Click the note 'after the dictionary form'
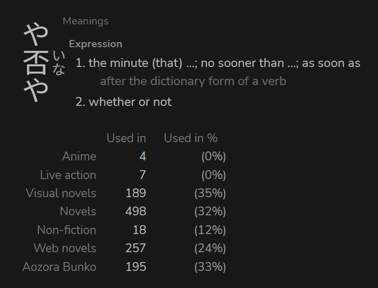This screenshot has height=288, width=378. pyautogui.click(x=193, y=81)
